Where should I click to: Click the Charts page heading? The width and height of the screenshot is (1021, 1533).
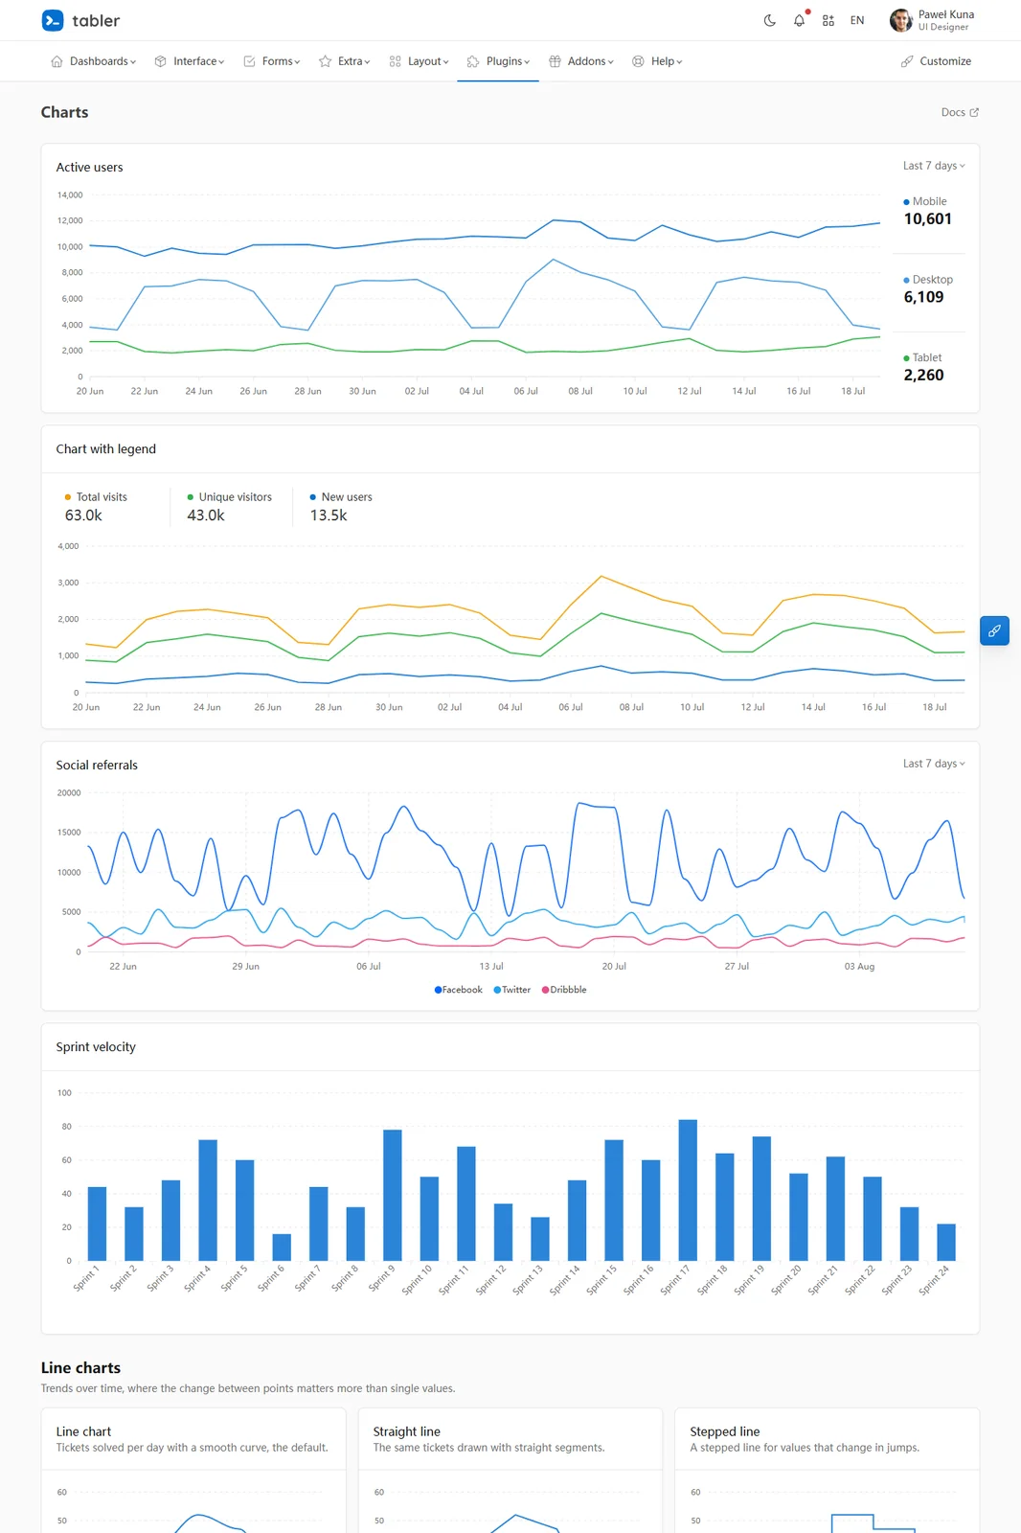64,112
